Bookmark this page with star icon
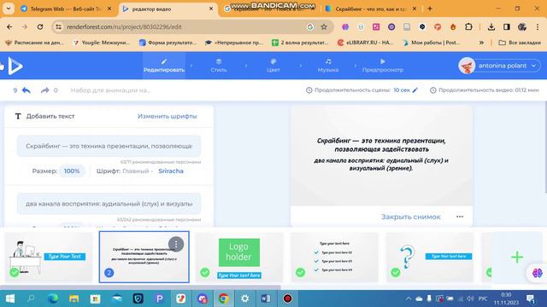 (x=324, y=26)
